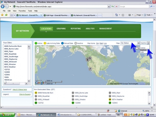Screen dimensions: 156x117
Task: Select 087A Weather in Your Sites list
Action: click(10, 67)
